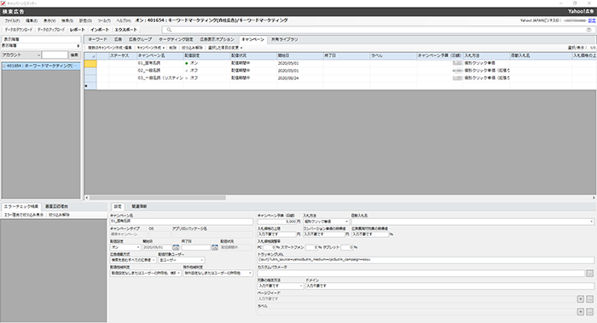Open page feed selector ellipsis button
This screenshot has width=597, height=323.
(590, 299)
